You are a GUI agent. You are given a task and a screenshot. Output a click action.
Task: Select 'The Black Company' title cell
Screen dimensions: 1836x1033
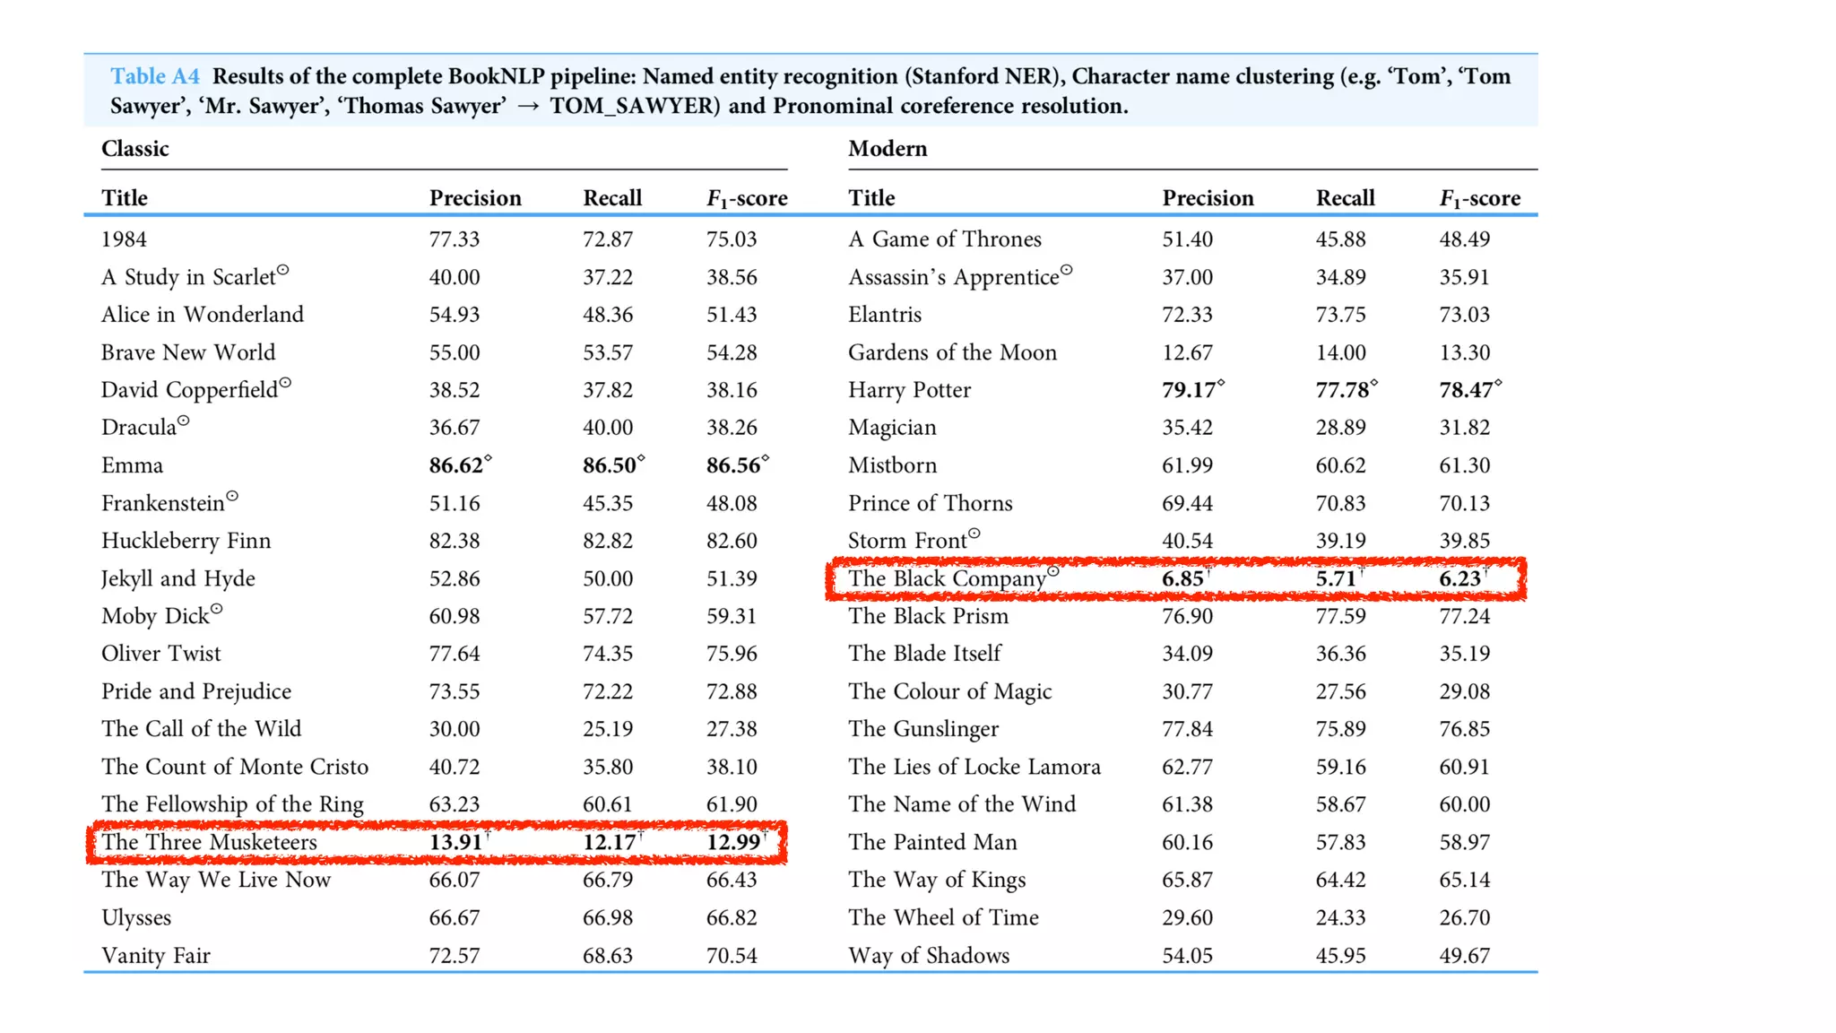click(x=947, y=578)
